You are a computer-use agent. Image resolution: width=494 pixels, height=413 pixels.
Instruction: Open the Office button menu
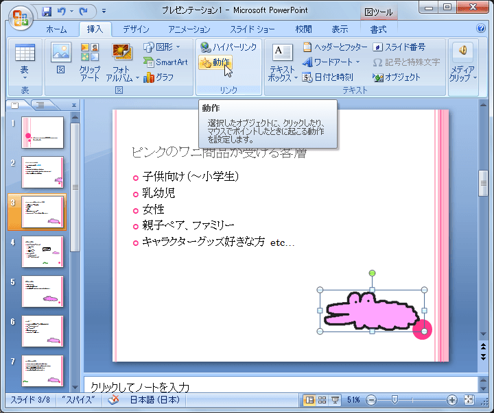[x=21, y=18]
